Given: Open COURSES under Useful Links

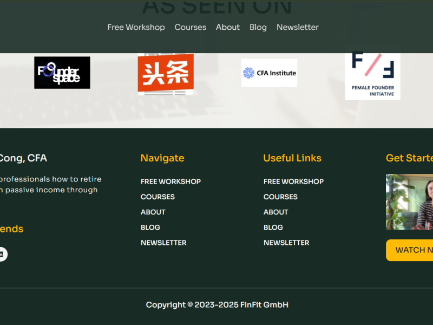Looking at the screenshot, I should (280, 197).
